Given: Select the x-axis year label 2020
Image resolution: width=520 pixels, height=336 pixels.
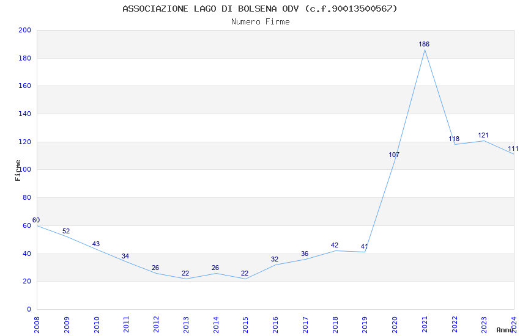Looking at the screenshot, I should [395, 325].
